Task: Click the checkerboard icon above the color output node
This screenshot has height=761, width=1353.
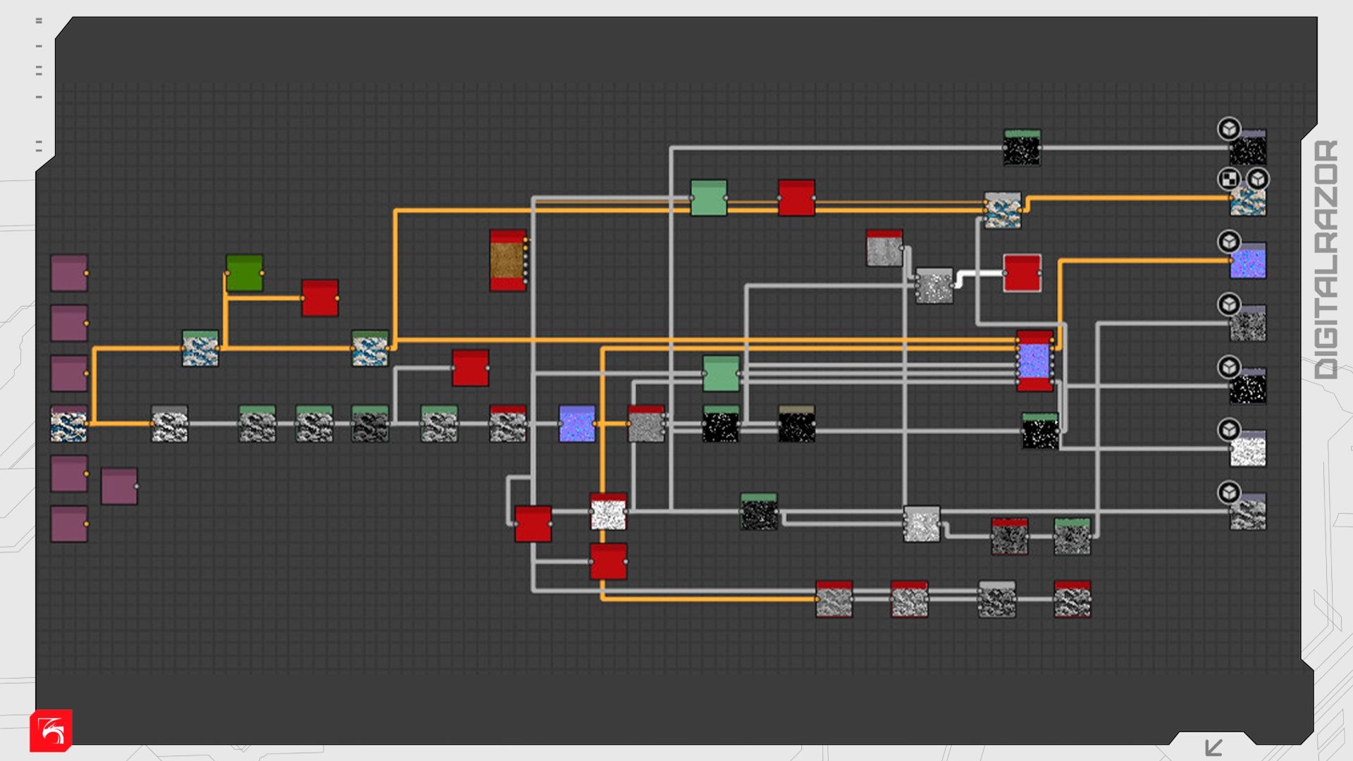Action: coord(1229,179)
